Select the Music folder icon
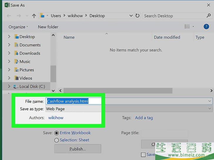This screenshot has height=160, width=214. [16, 62]
